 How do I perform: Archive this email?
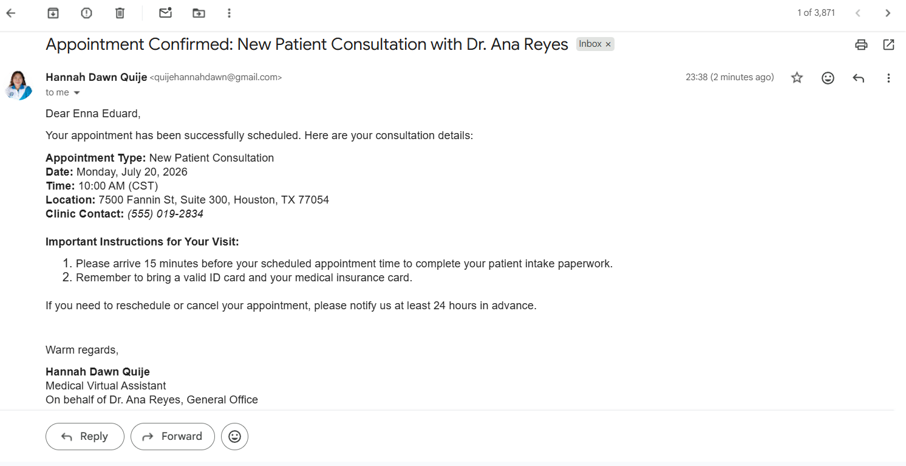pyautogui.click(x=53, y=13)
